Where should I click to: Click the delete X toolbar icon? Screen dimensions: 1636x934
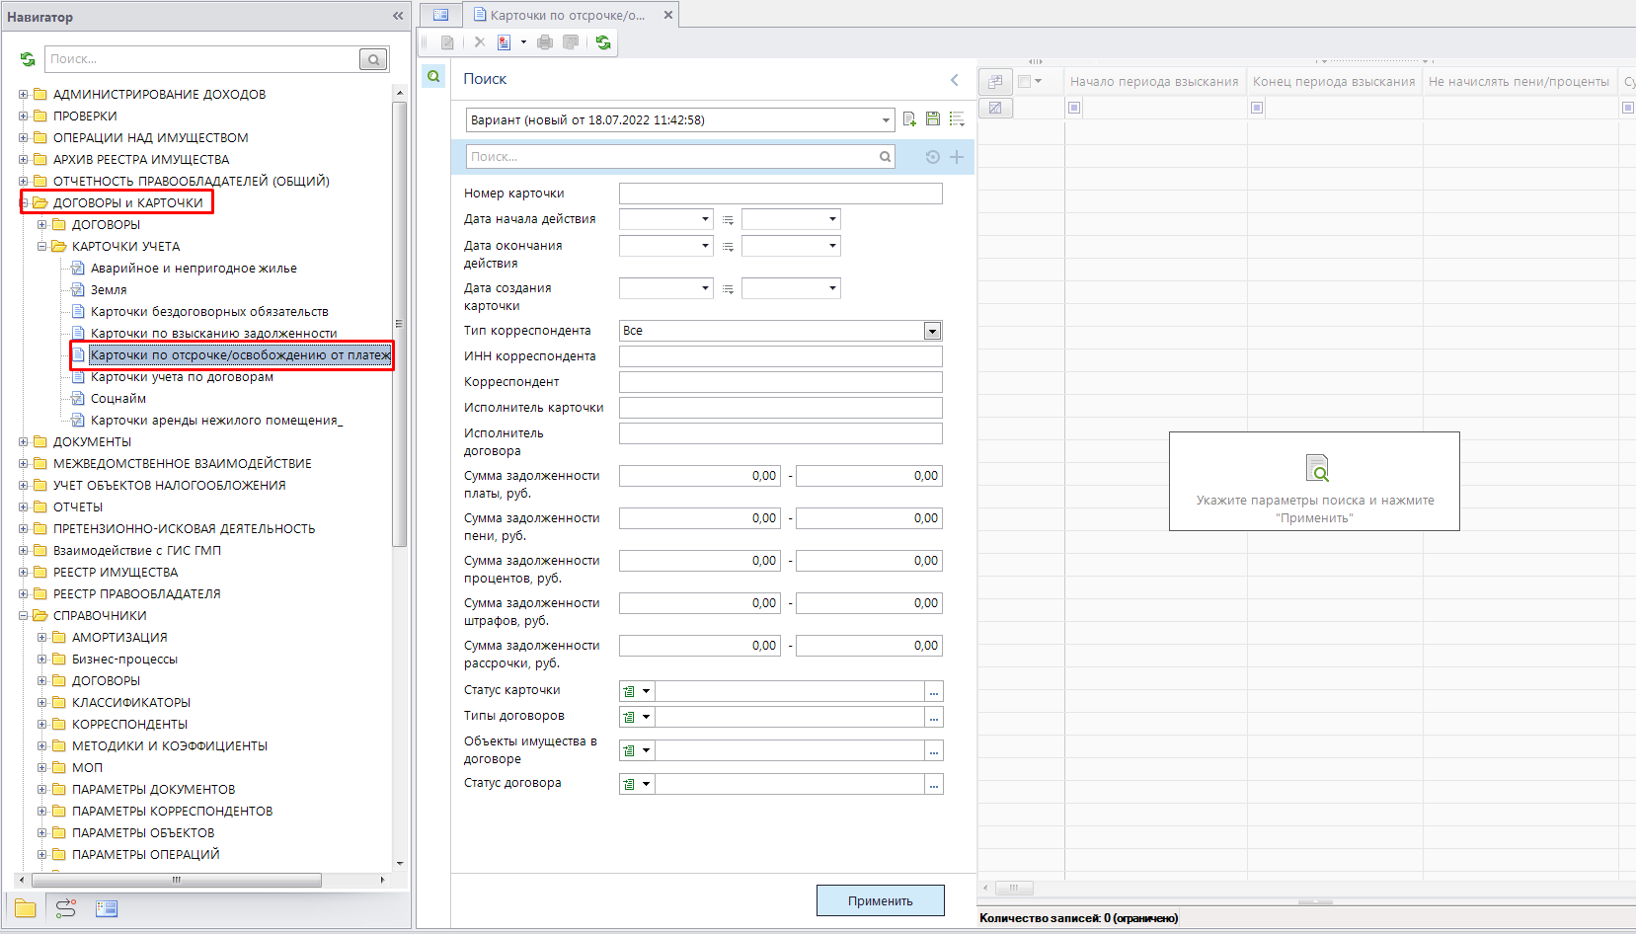tap(479, 42)
